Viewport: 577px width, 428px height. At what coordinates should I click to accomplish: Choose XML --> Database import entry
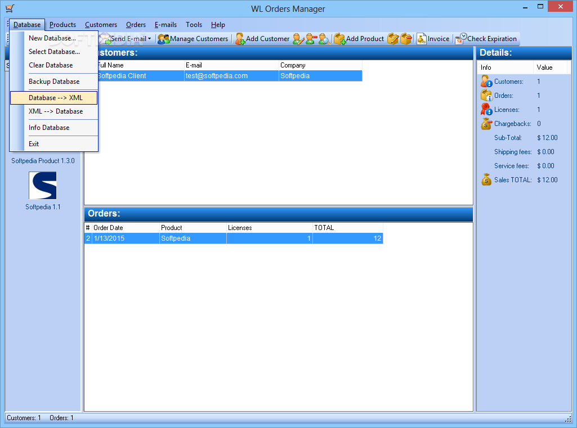[x=54, y=111]
